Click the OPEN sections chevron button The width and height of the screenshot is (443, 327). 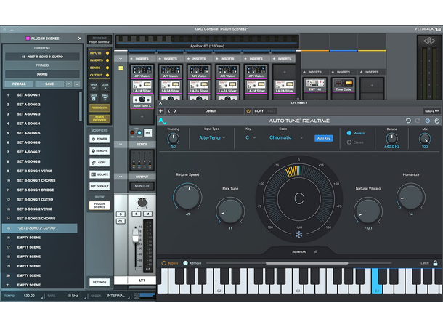point(94,88)
